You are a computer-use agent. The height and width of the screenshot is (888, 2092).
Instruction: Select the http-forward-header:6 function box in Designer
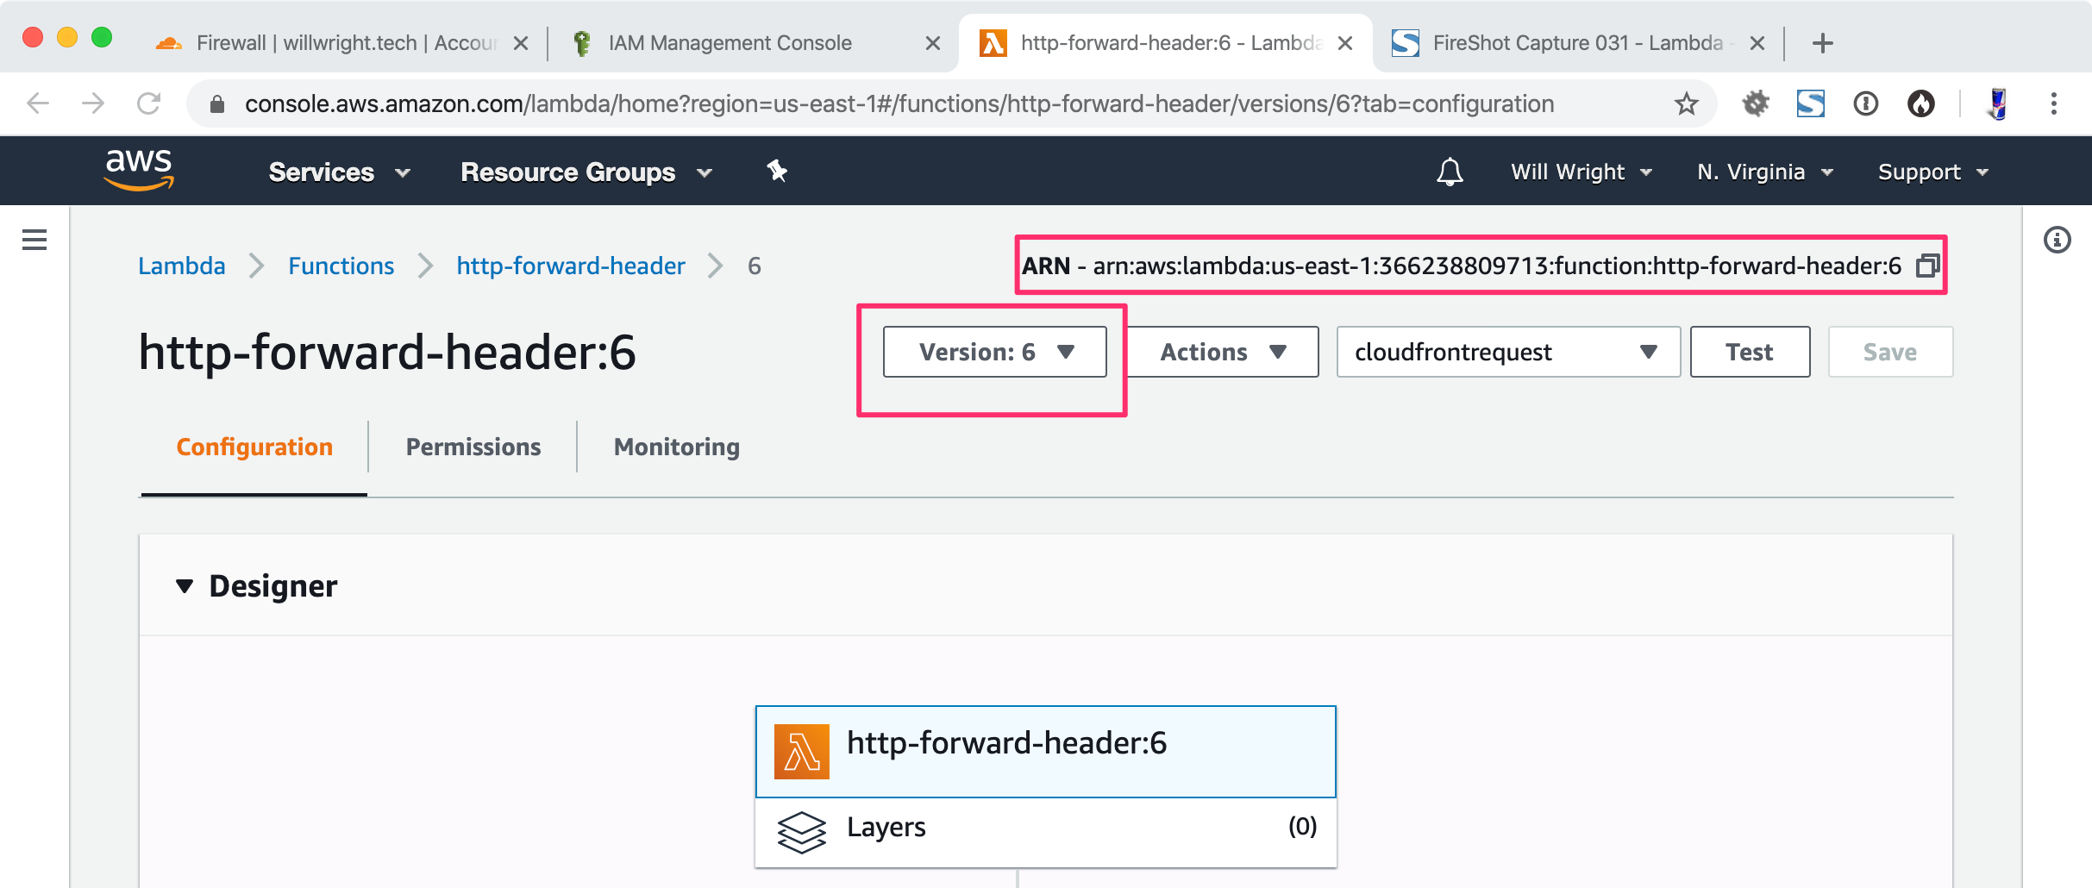(1045, 751)
